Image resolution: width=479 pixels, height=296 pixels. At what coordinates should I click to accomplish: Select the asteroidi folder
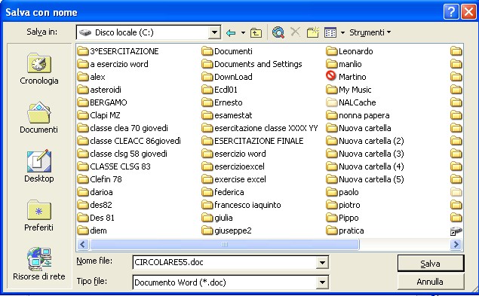coord(100,90)
